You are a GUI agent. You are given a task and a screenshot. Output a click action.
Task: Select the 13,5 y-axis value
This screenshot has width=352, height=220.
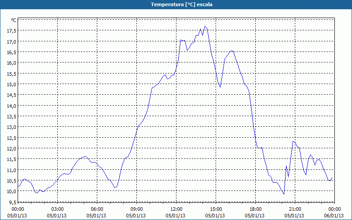[11, 117]
